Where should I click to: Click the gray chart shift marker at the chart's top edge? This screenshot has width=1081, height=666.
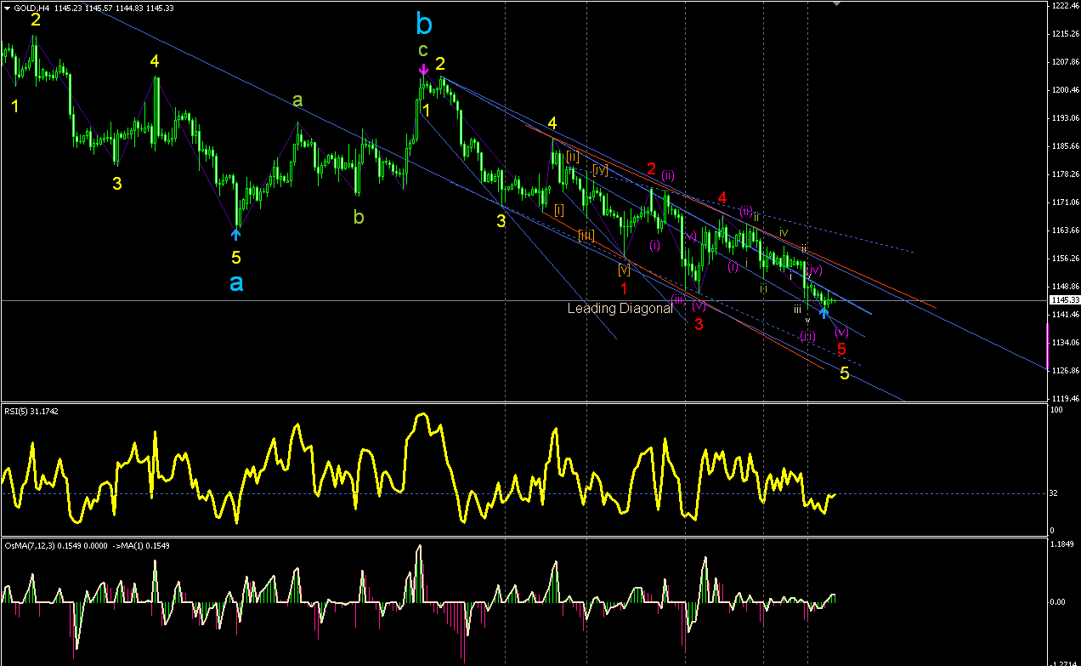838,4
